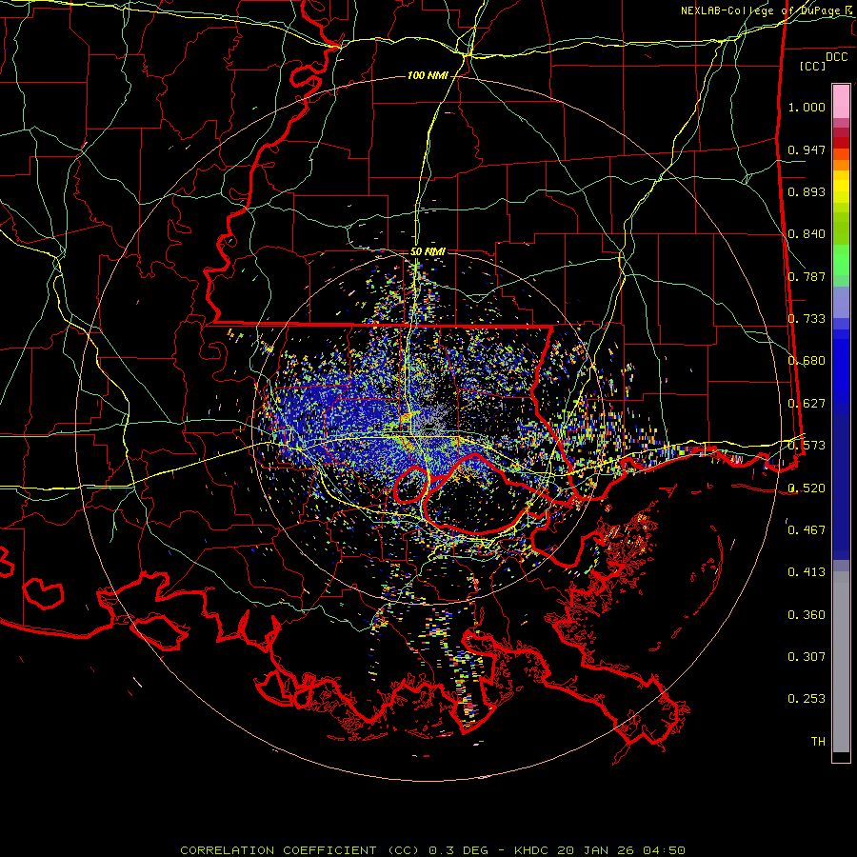Select the 0.253 scale label
Screen dimensions: 857x857
pyautogui.click(x=807, y=699)
